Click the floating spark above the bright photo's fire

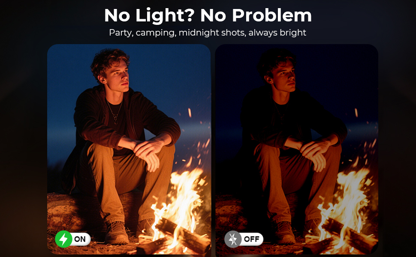click(190, 113)
